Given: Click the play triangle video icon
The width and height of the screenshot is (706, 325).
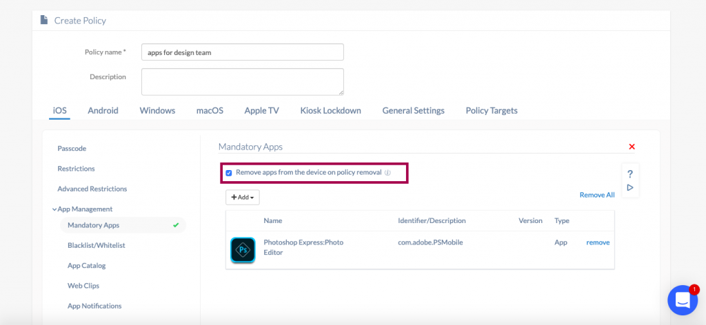Looking at the screenshot, I should [x=630, y=187].
